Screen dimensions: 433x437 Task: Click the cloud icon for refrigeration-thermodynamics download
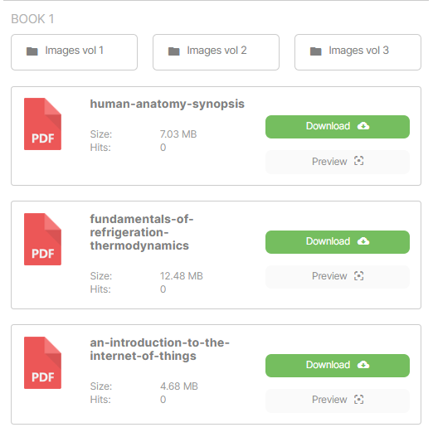coord(363,241)
